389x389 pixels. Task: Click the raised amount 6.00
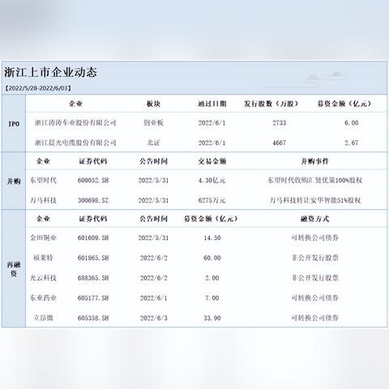tap(352, 123)
